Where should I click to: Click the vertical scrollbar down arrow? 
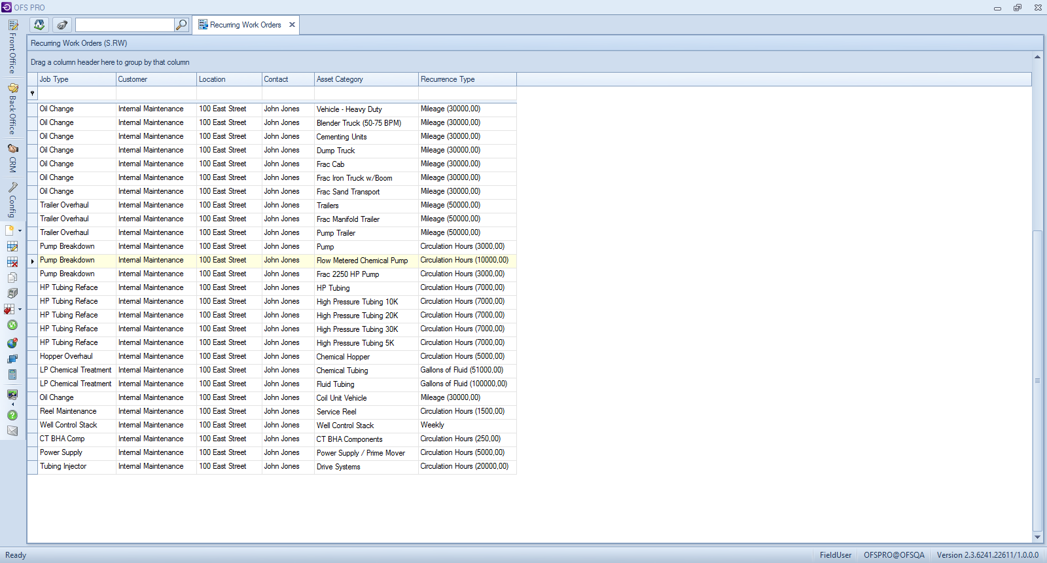(x=1037, y=537)
